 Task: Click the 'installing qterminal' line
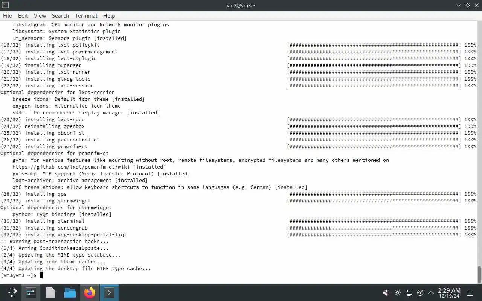43,221
